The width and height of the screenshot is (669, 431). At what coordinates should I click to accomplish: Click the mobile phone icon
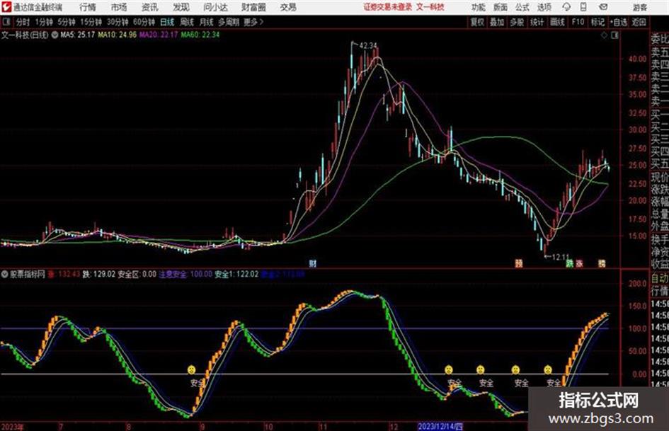pyautogui.click(x=583, y=7)
